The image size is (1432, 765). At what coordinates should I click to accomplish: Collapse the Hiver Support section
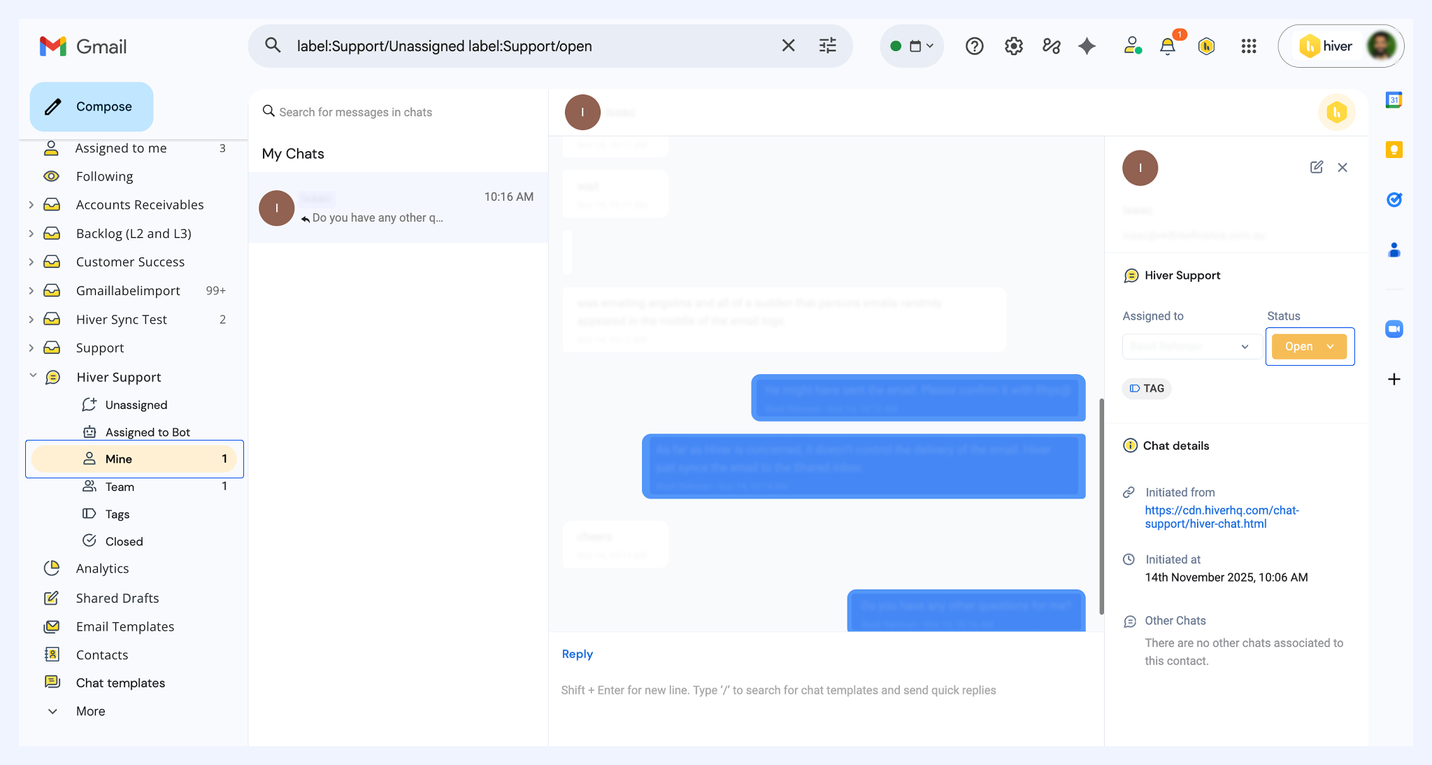coord(33,377)
